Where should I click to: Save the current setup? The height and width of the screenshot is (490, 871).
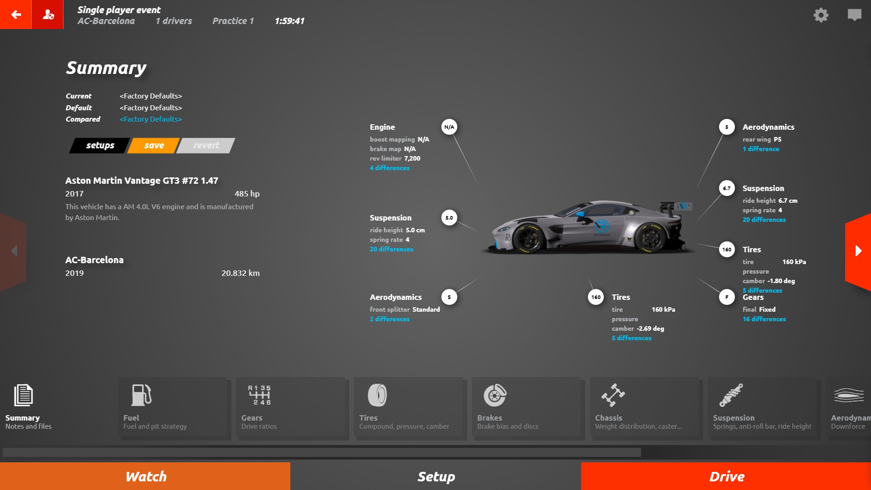coord(154,145)
